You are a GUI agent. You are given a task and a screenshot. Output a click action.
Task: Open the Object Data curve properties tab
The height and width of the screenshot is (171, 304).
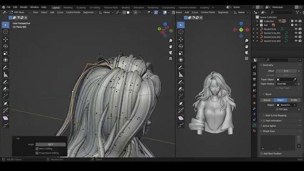[x=255, y=125]
